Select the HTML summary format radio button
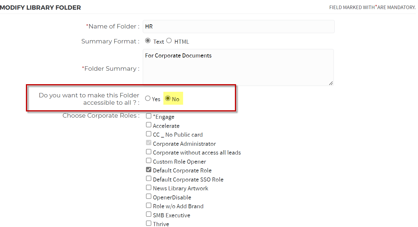418x227 pixels. (169, 40)
